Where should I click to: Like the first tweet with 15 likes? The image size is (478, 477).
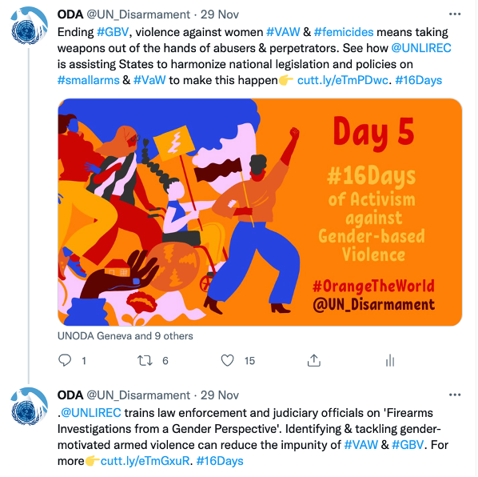[228, 360]
